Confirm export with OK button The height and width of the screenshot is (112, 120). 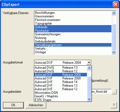pyautogui.click(x=13, y=105)
